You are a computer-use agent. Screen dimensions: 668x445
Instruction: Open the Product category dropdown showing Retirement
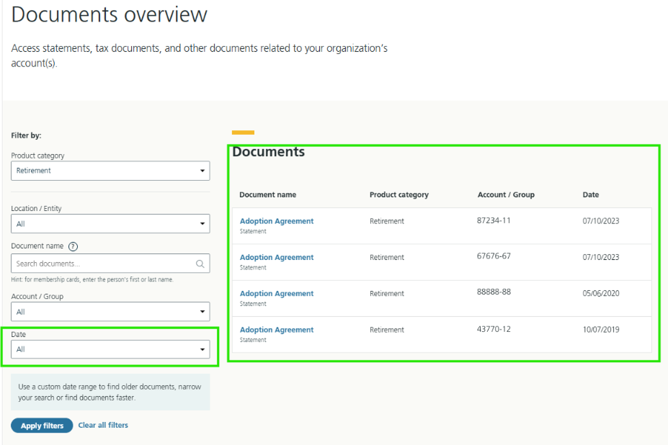(x=110, y=171)
